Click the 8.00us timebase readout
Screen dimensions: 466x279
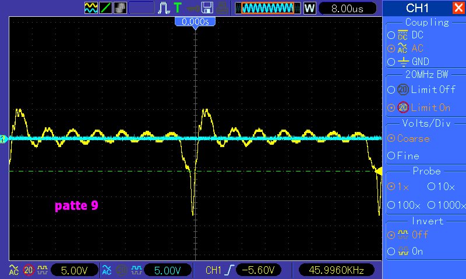pyautogui.click(x=347, y=8)
